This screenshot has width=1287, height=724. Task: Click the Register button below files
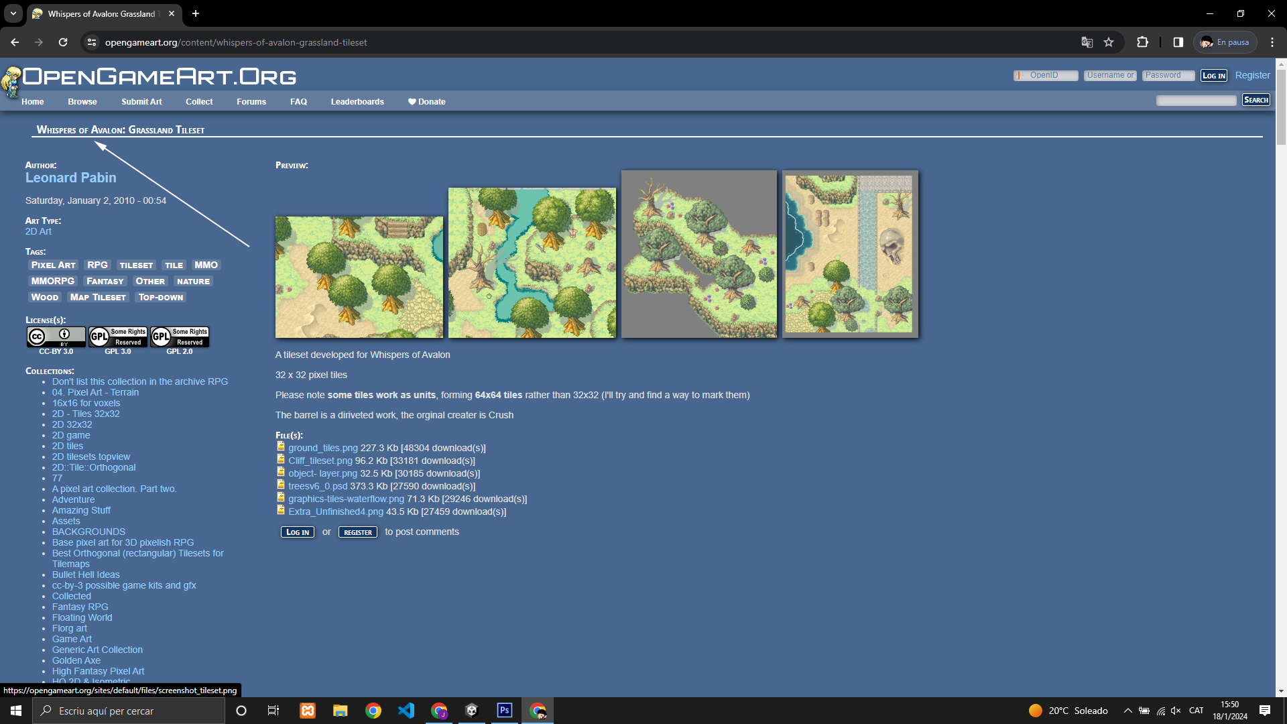pyautogui.click(x=357, y=532)
